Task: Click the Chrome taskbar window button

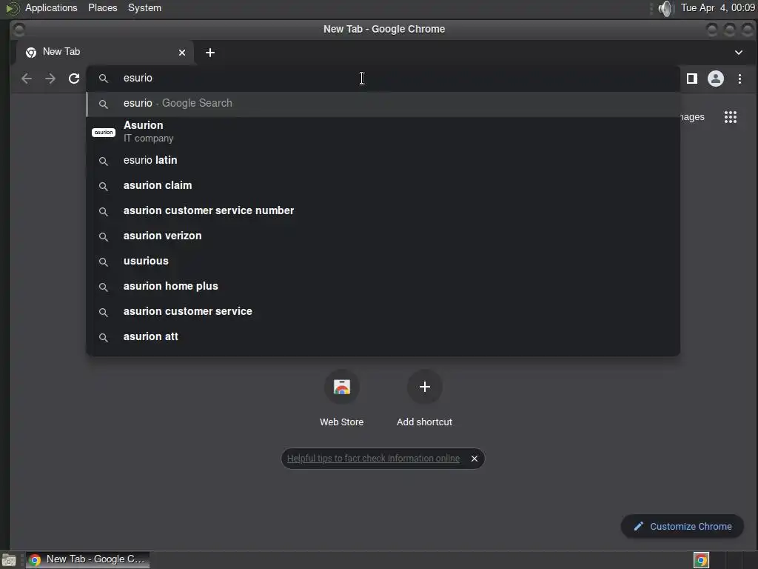Action: 87,559
